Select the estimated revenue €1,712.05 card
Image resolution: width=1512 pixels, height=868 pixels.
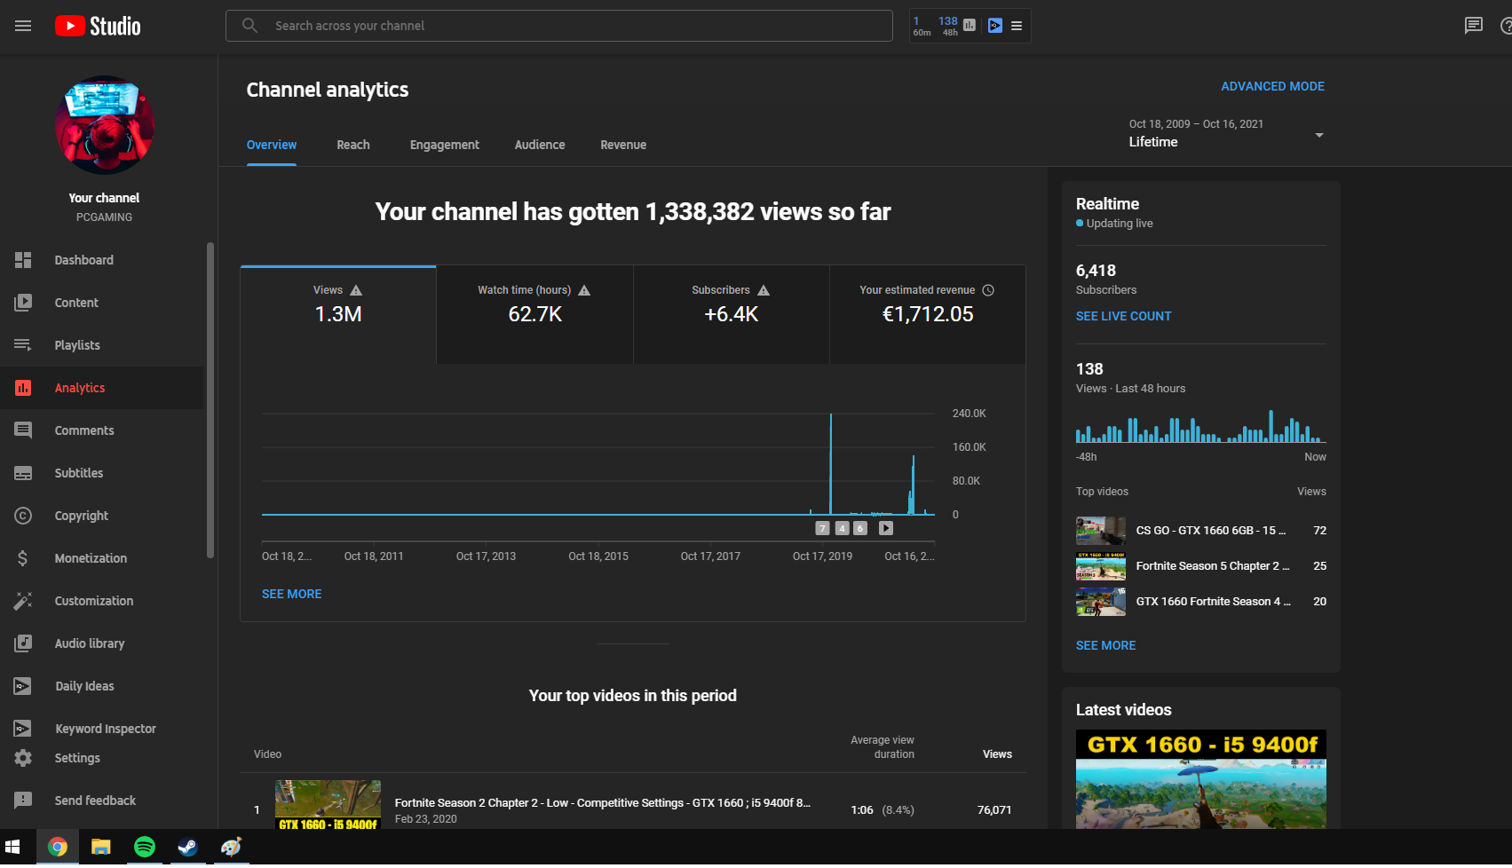928,314
